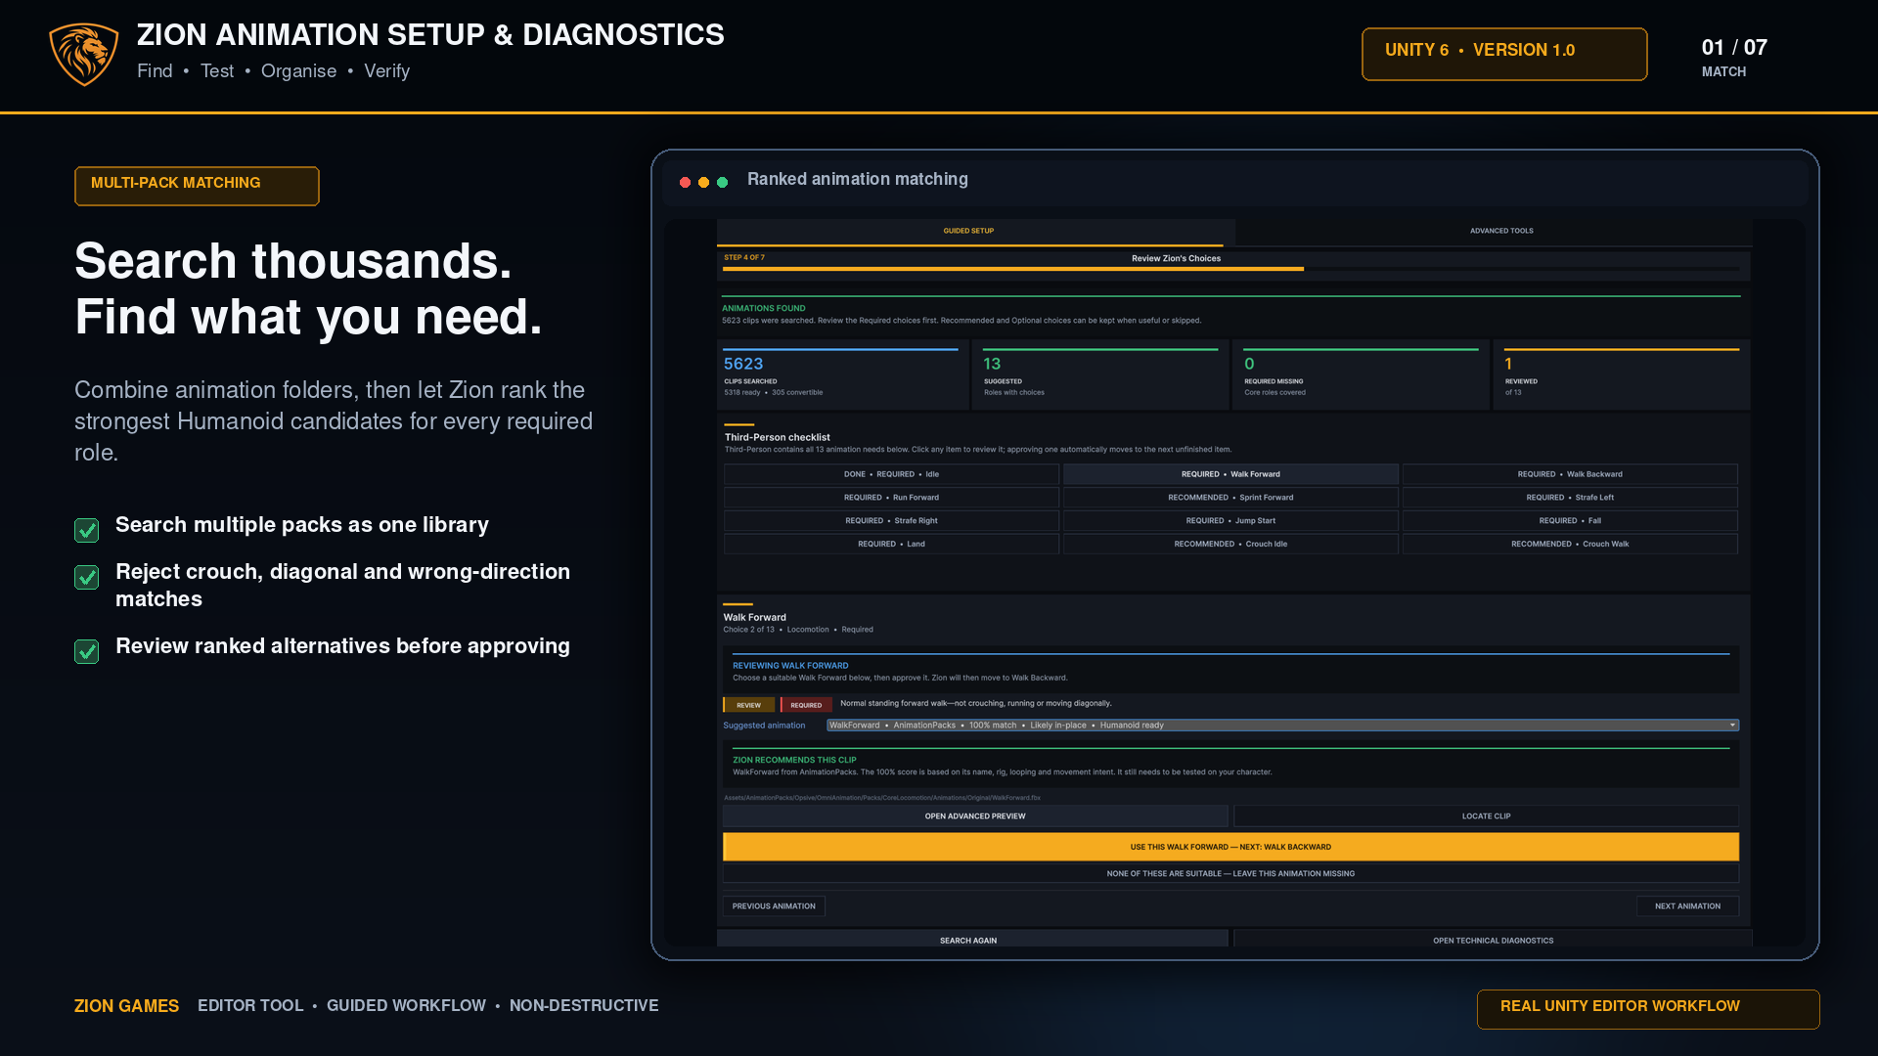Select the 'Crouch Walk' checklist item
1878x1056 pixels.
[x=1570, y=545]
